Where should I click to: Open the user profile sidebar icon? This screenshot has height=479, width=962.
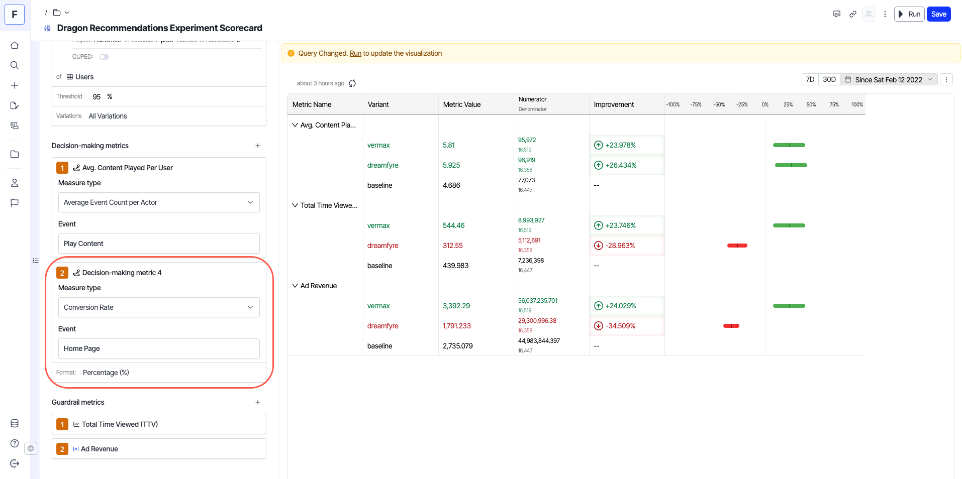pyautogui.click(x=15, y=183)
